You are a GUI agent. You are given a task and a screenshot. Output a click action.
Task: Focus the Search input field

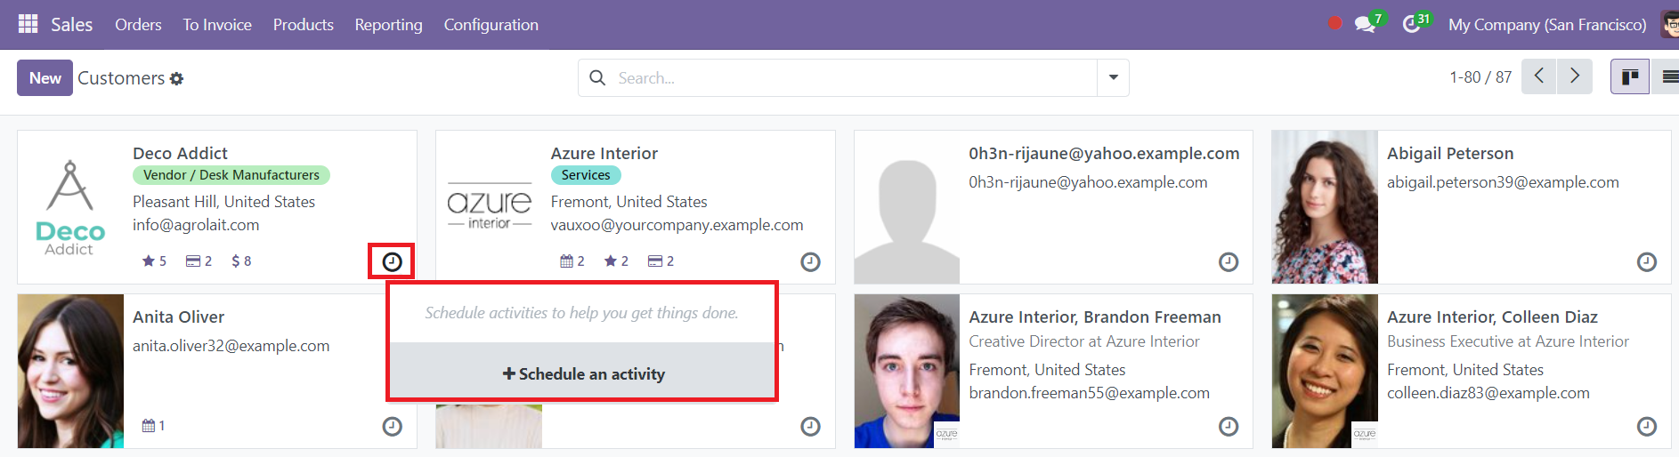pyautogui.click(x=855, y=78)
